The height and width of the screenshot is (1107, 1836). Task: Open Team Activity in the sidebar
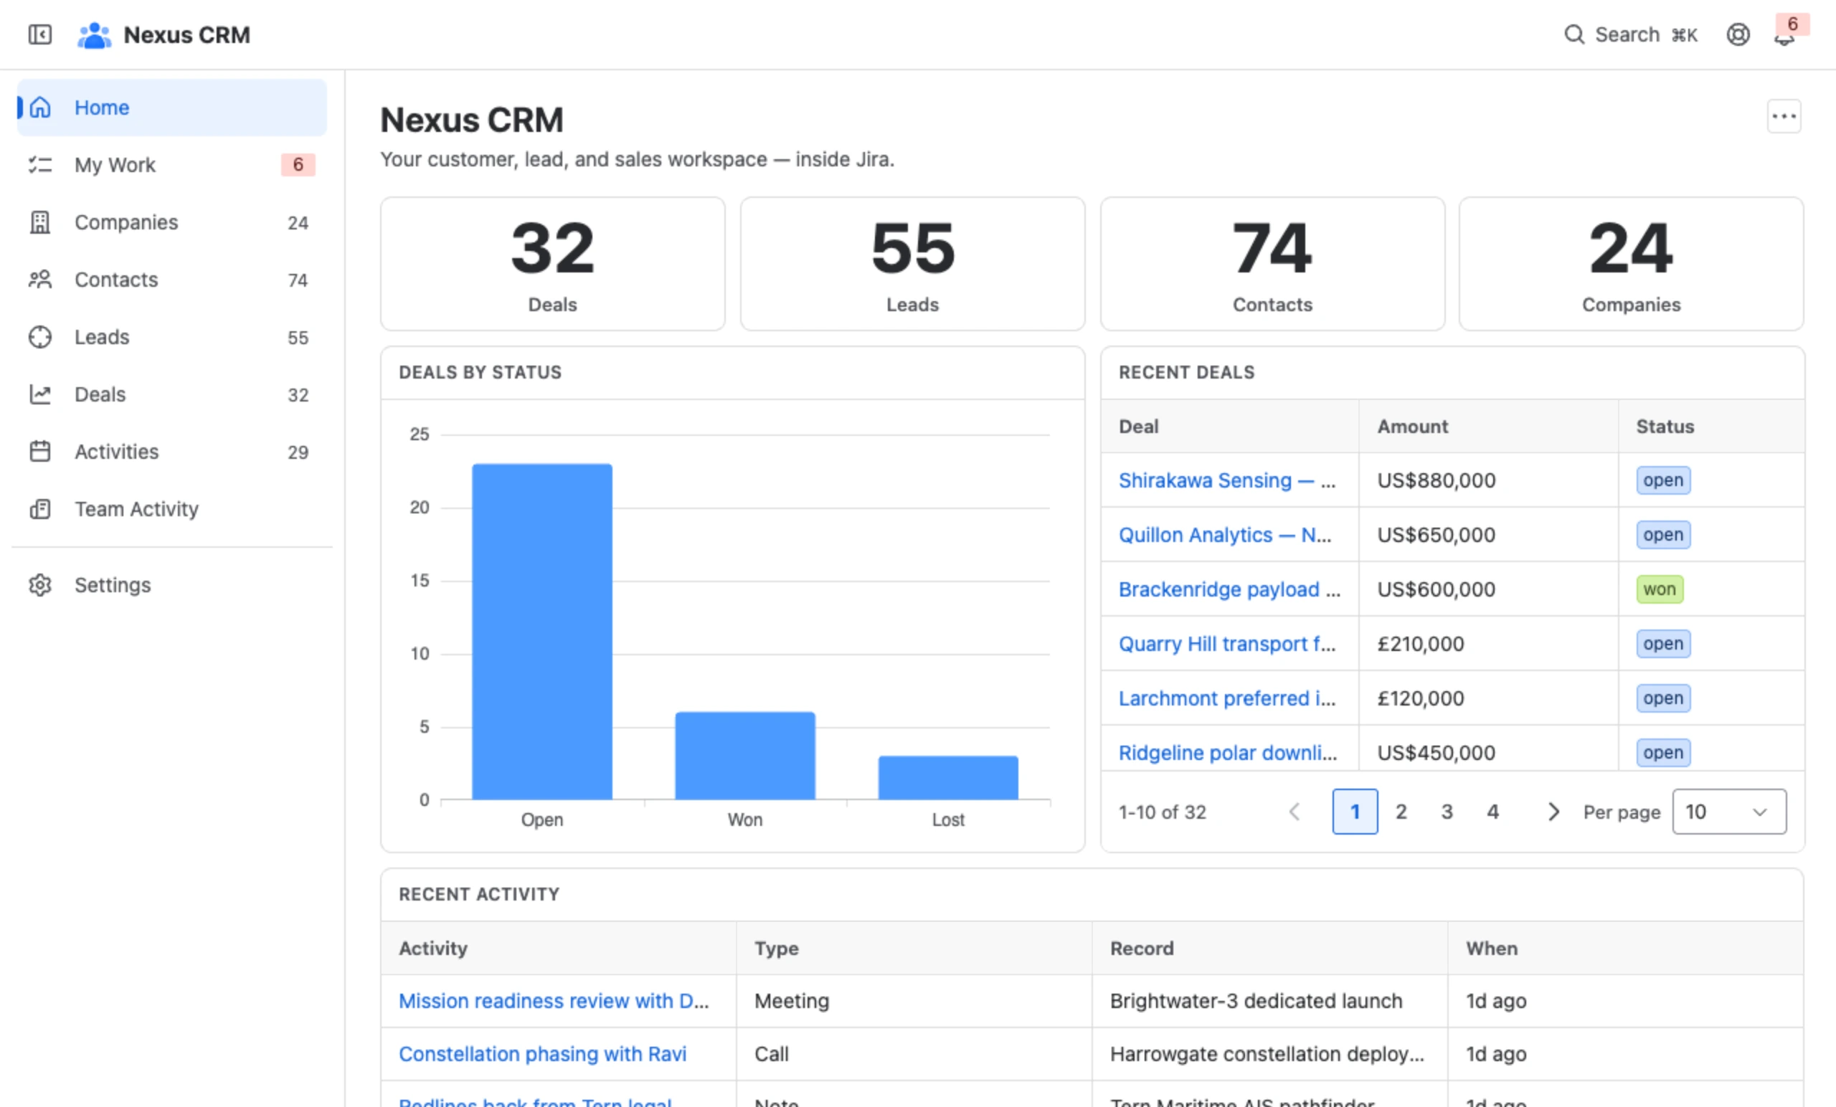tap(172, 509)
